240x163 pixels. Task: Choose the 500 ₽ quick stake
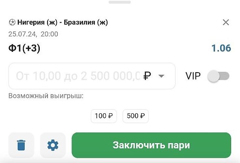(x=135, y=116)
